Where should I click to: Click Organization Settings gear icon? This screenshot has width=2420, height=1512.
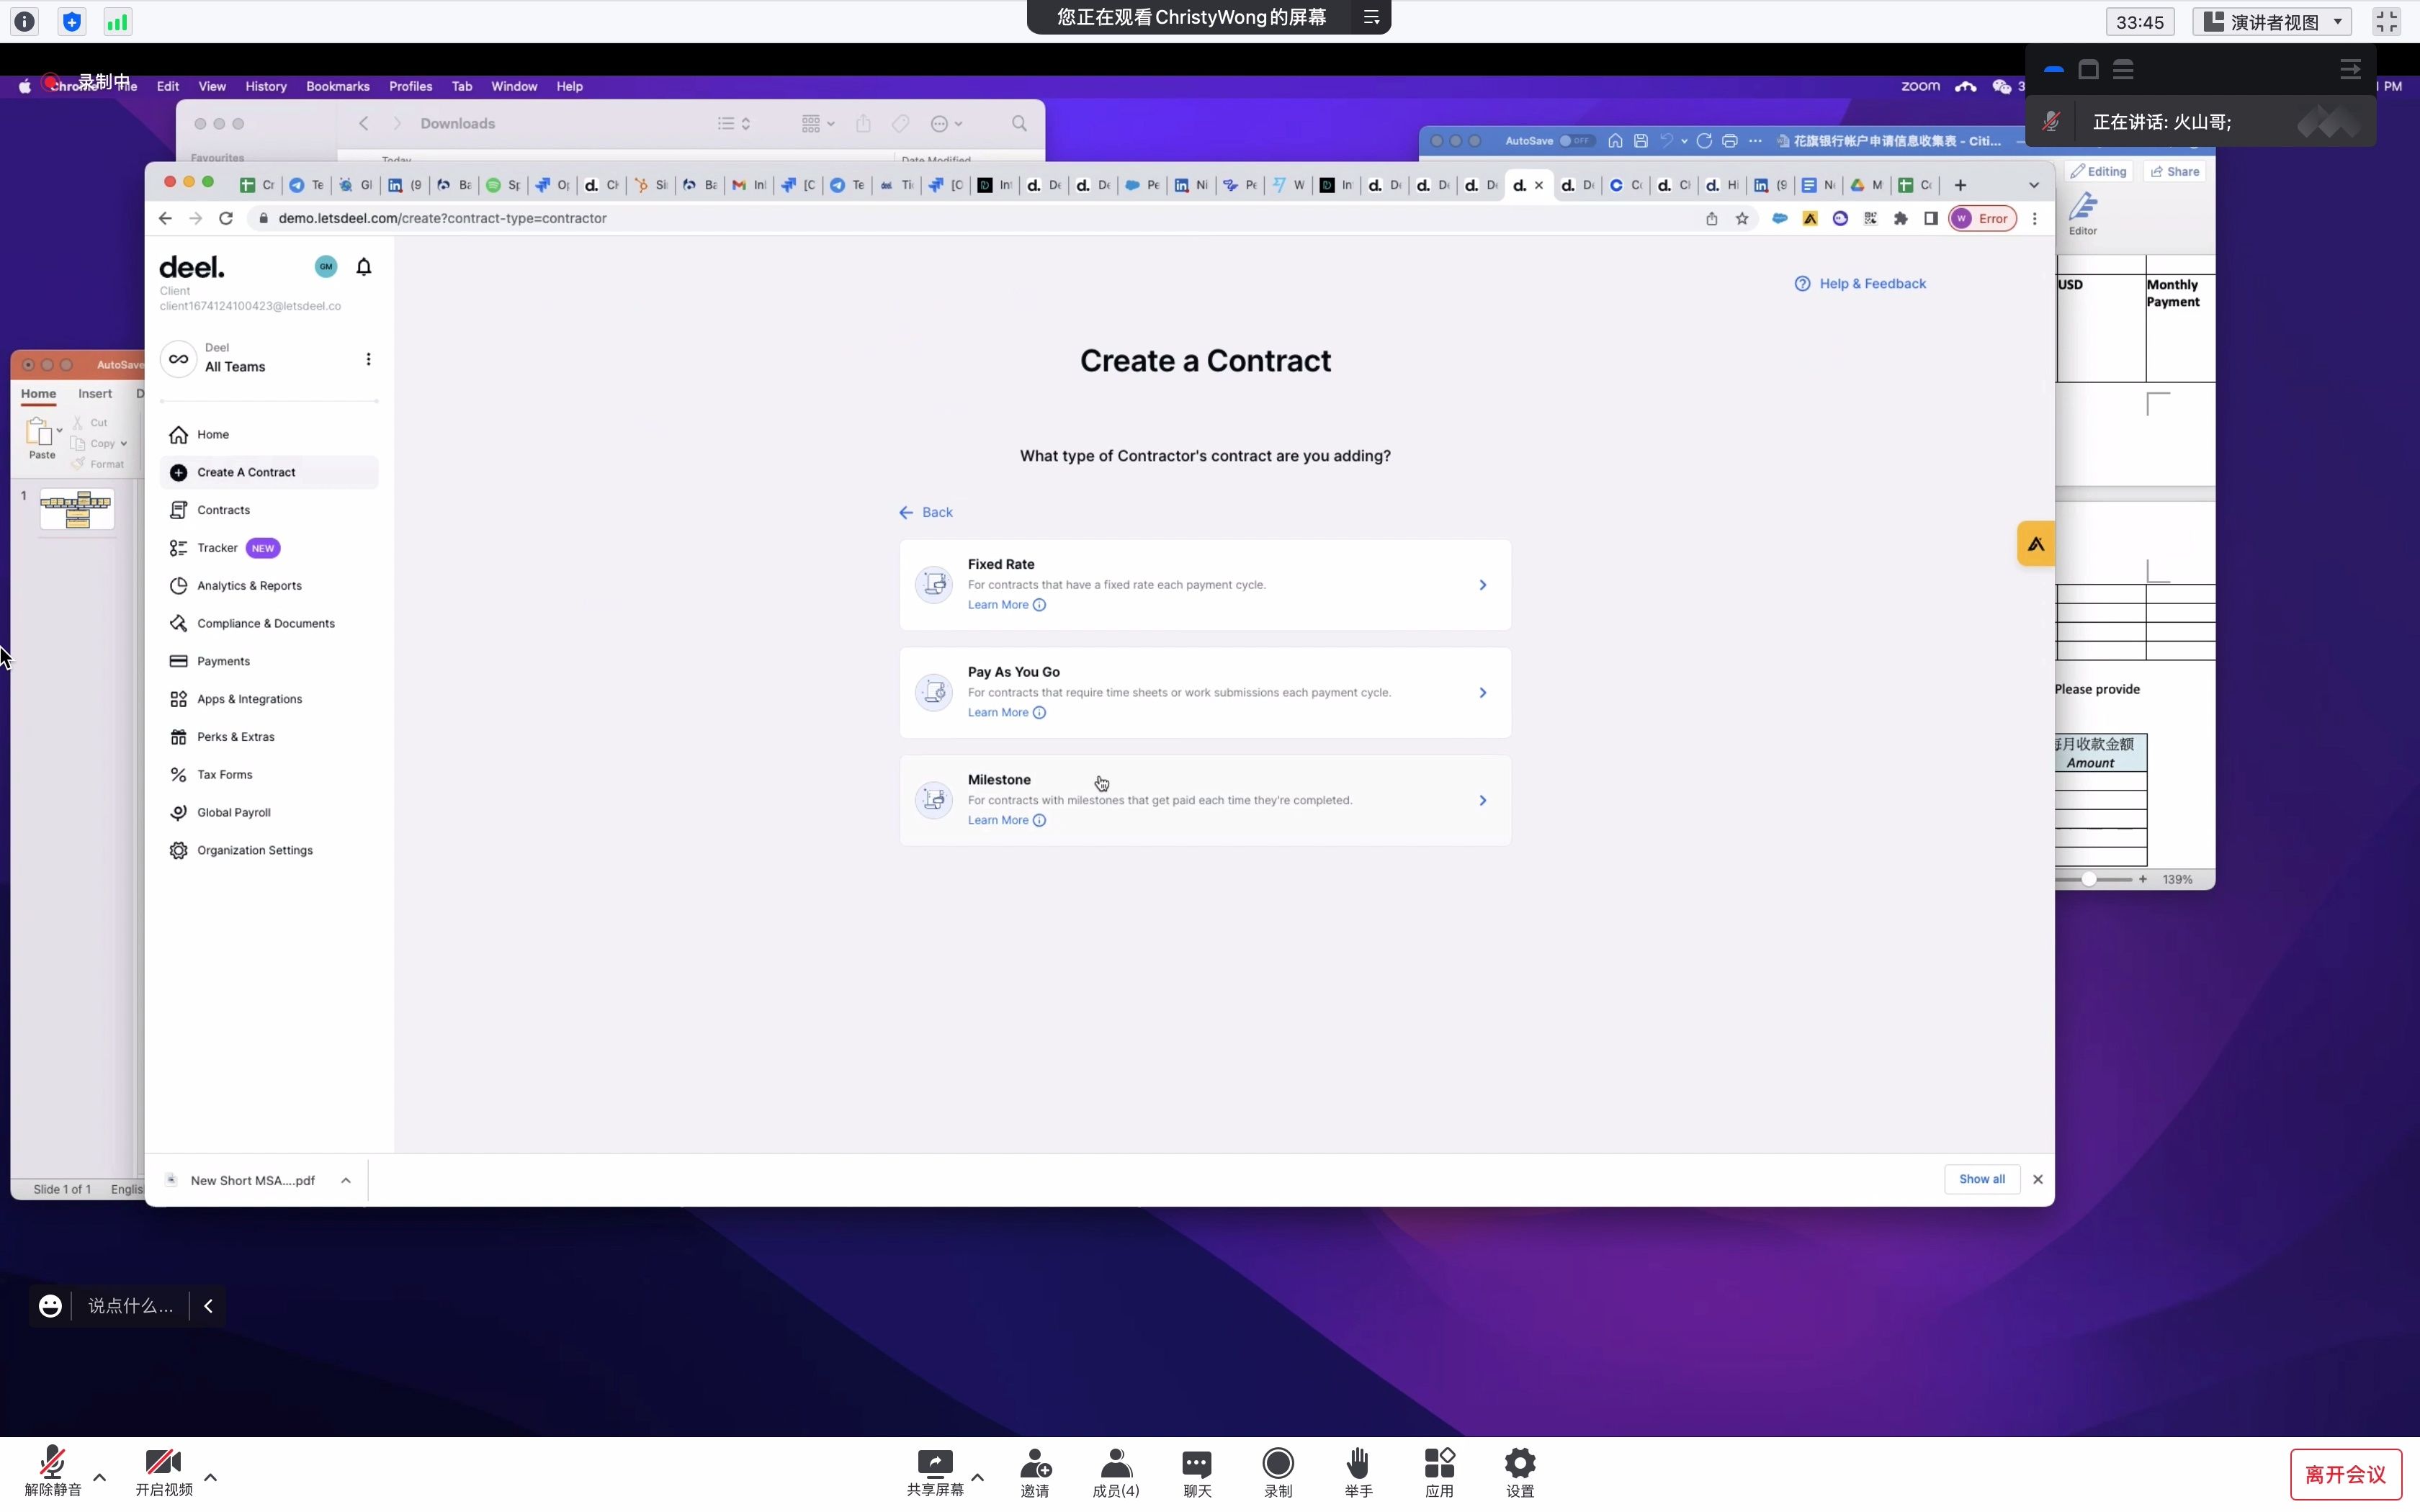[x=178, y=850]
